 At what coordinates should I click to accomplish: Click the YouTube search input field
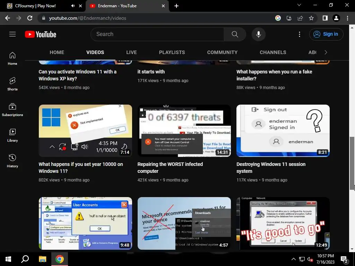pos(157,34)
